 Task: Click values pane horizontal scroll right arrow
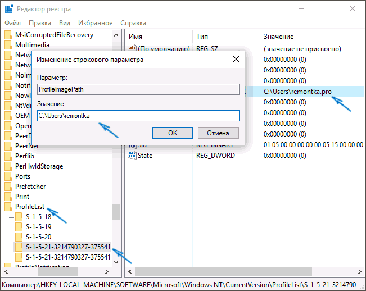click(360, 272)
